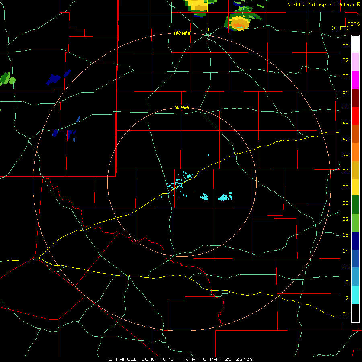The height and width of the screenshot is (362, 362).
Task: Click the '42' legend value
Action: click(x=346, y=140)
